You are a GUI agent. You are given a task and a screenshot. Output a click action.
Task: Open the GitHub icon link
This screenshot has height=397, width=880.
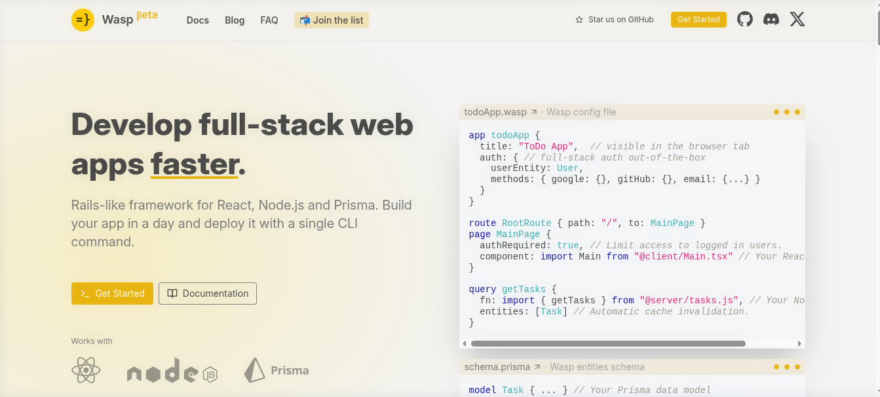pyautogui.click(x=745, y=20)
